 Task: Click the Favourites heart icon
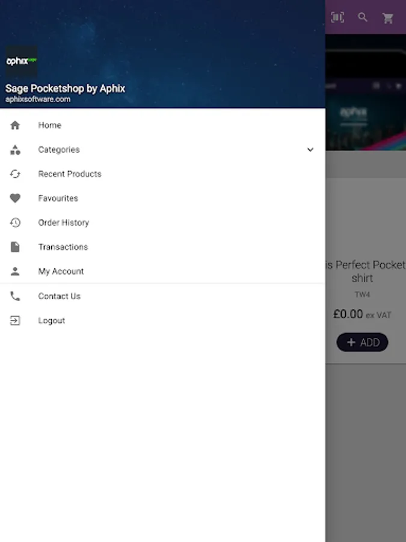click(x=15, y=198)
